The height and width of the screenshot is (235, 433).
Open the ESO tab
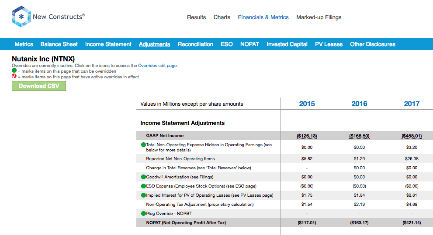pyautogui.click(x=227, y=44)
